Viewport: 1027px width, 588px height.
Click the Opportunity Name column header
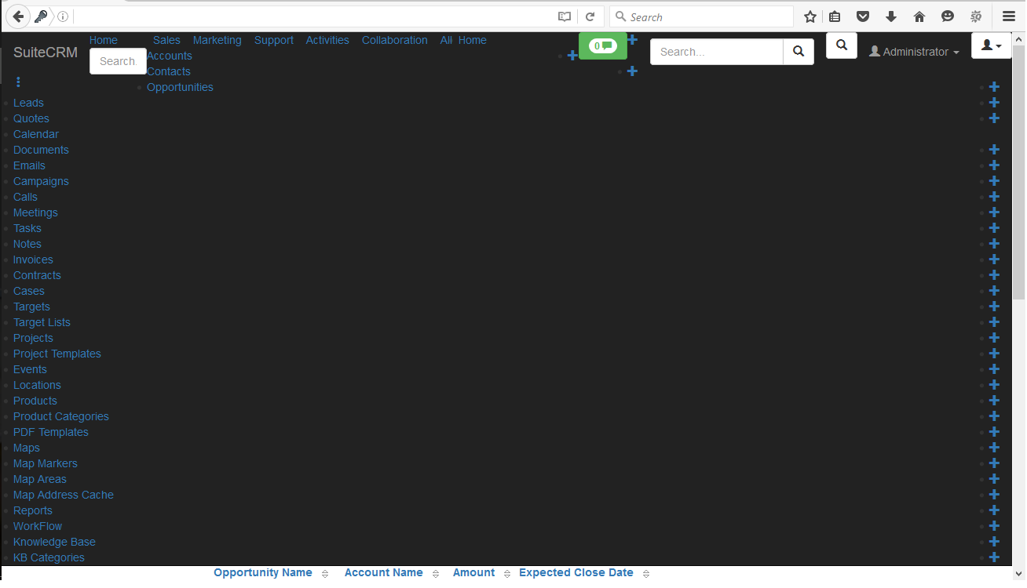pyautogui.click(x=263, y=572)
